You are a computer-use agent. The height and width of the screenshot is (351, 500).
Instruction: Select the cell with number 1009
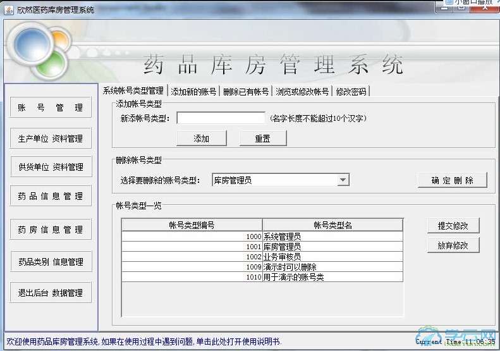pyautogui.click(x=192, y=267)
